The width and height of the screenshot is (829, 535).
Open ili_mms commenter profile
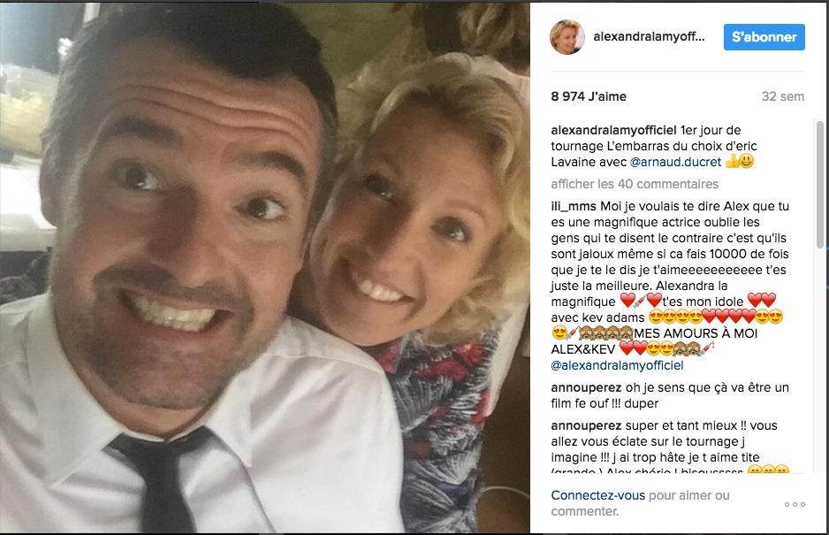tap(574, 206)
